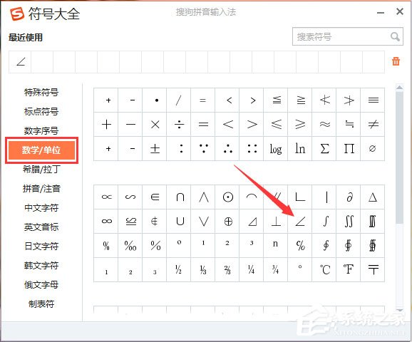Insert the intersection symbol ∩
Viewport: 412px width, 342px height.
tap(179, 197)
